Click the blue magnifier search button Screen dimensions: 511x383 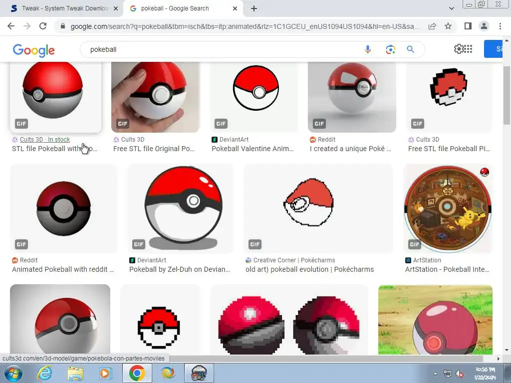[410, 49]
